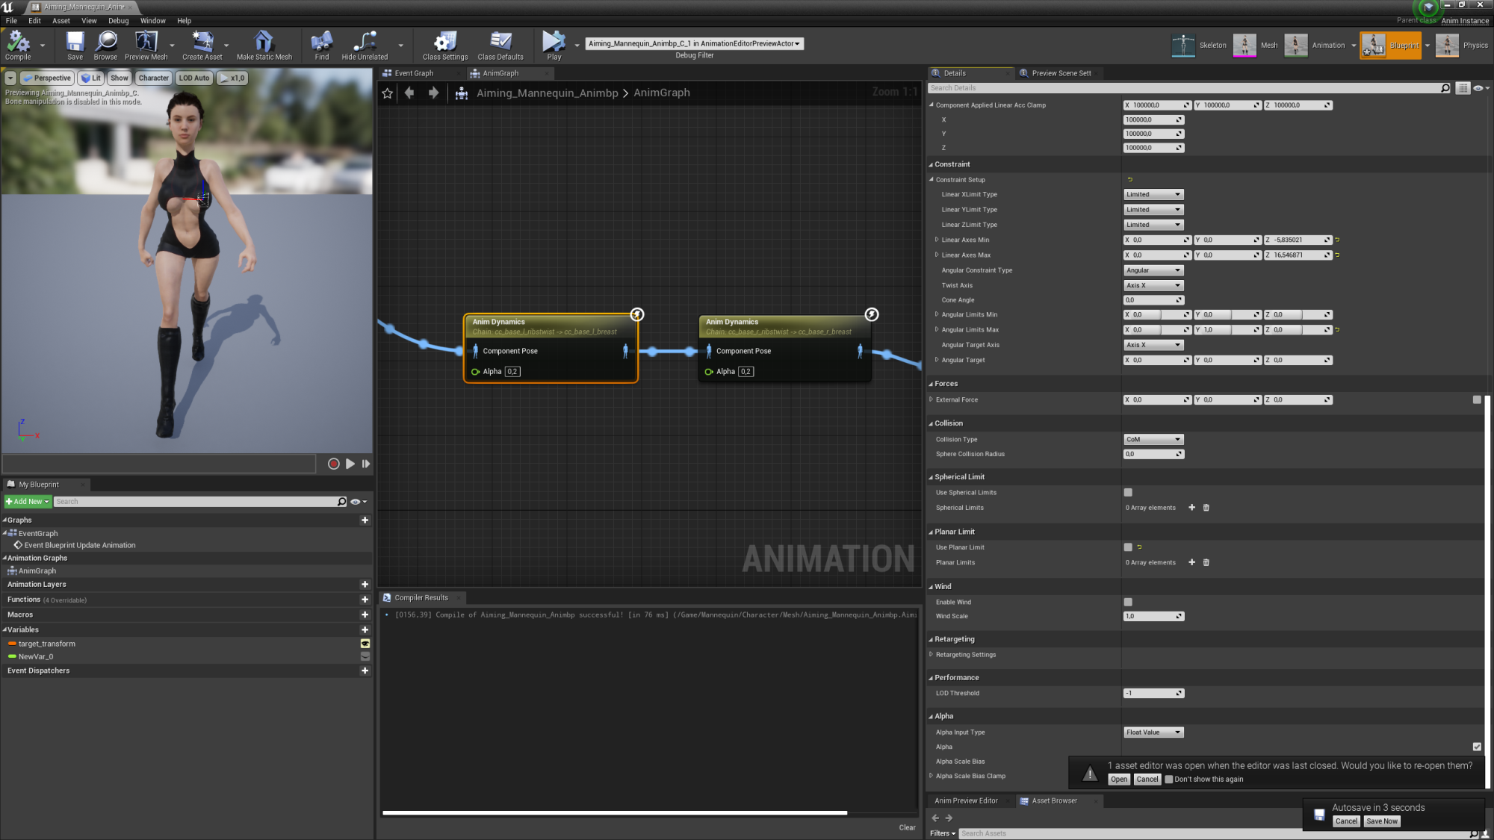Adjust Angular Limits Max Y slider field
The height and width of the screenshot is (840, 1494).
(x=1227, y=330)
